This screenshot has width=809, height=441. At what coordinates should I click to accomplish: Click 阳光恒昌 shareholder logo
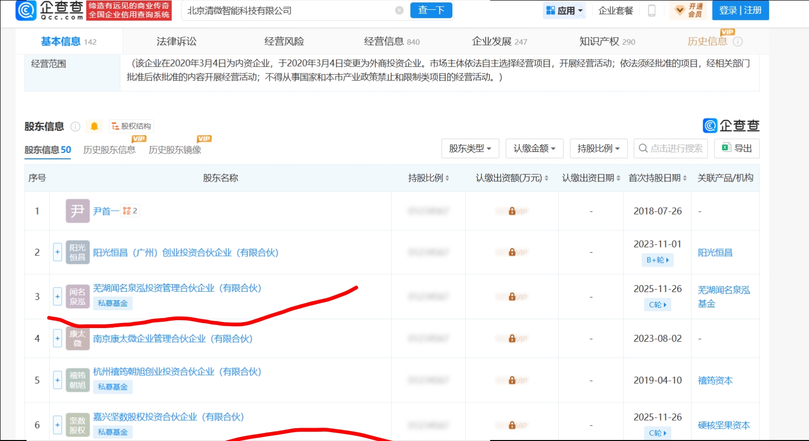(78, 253)
